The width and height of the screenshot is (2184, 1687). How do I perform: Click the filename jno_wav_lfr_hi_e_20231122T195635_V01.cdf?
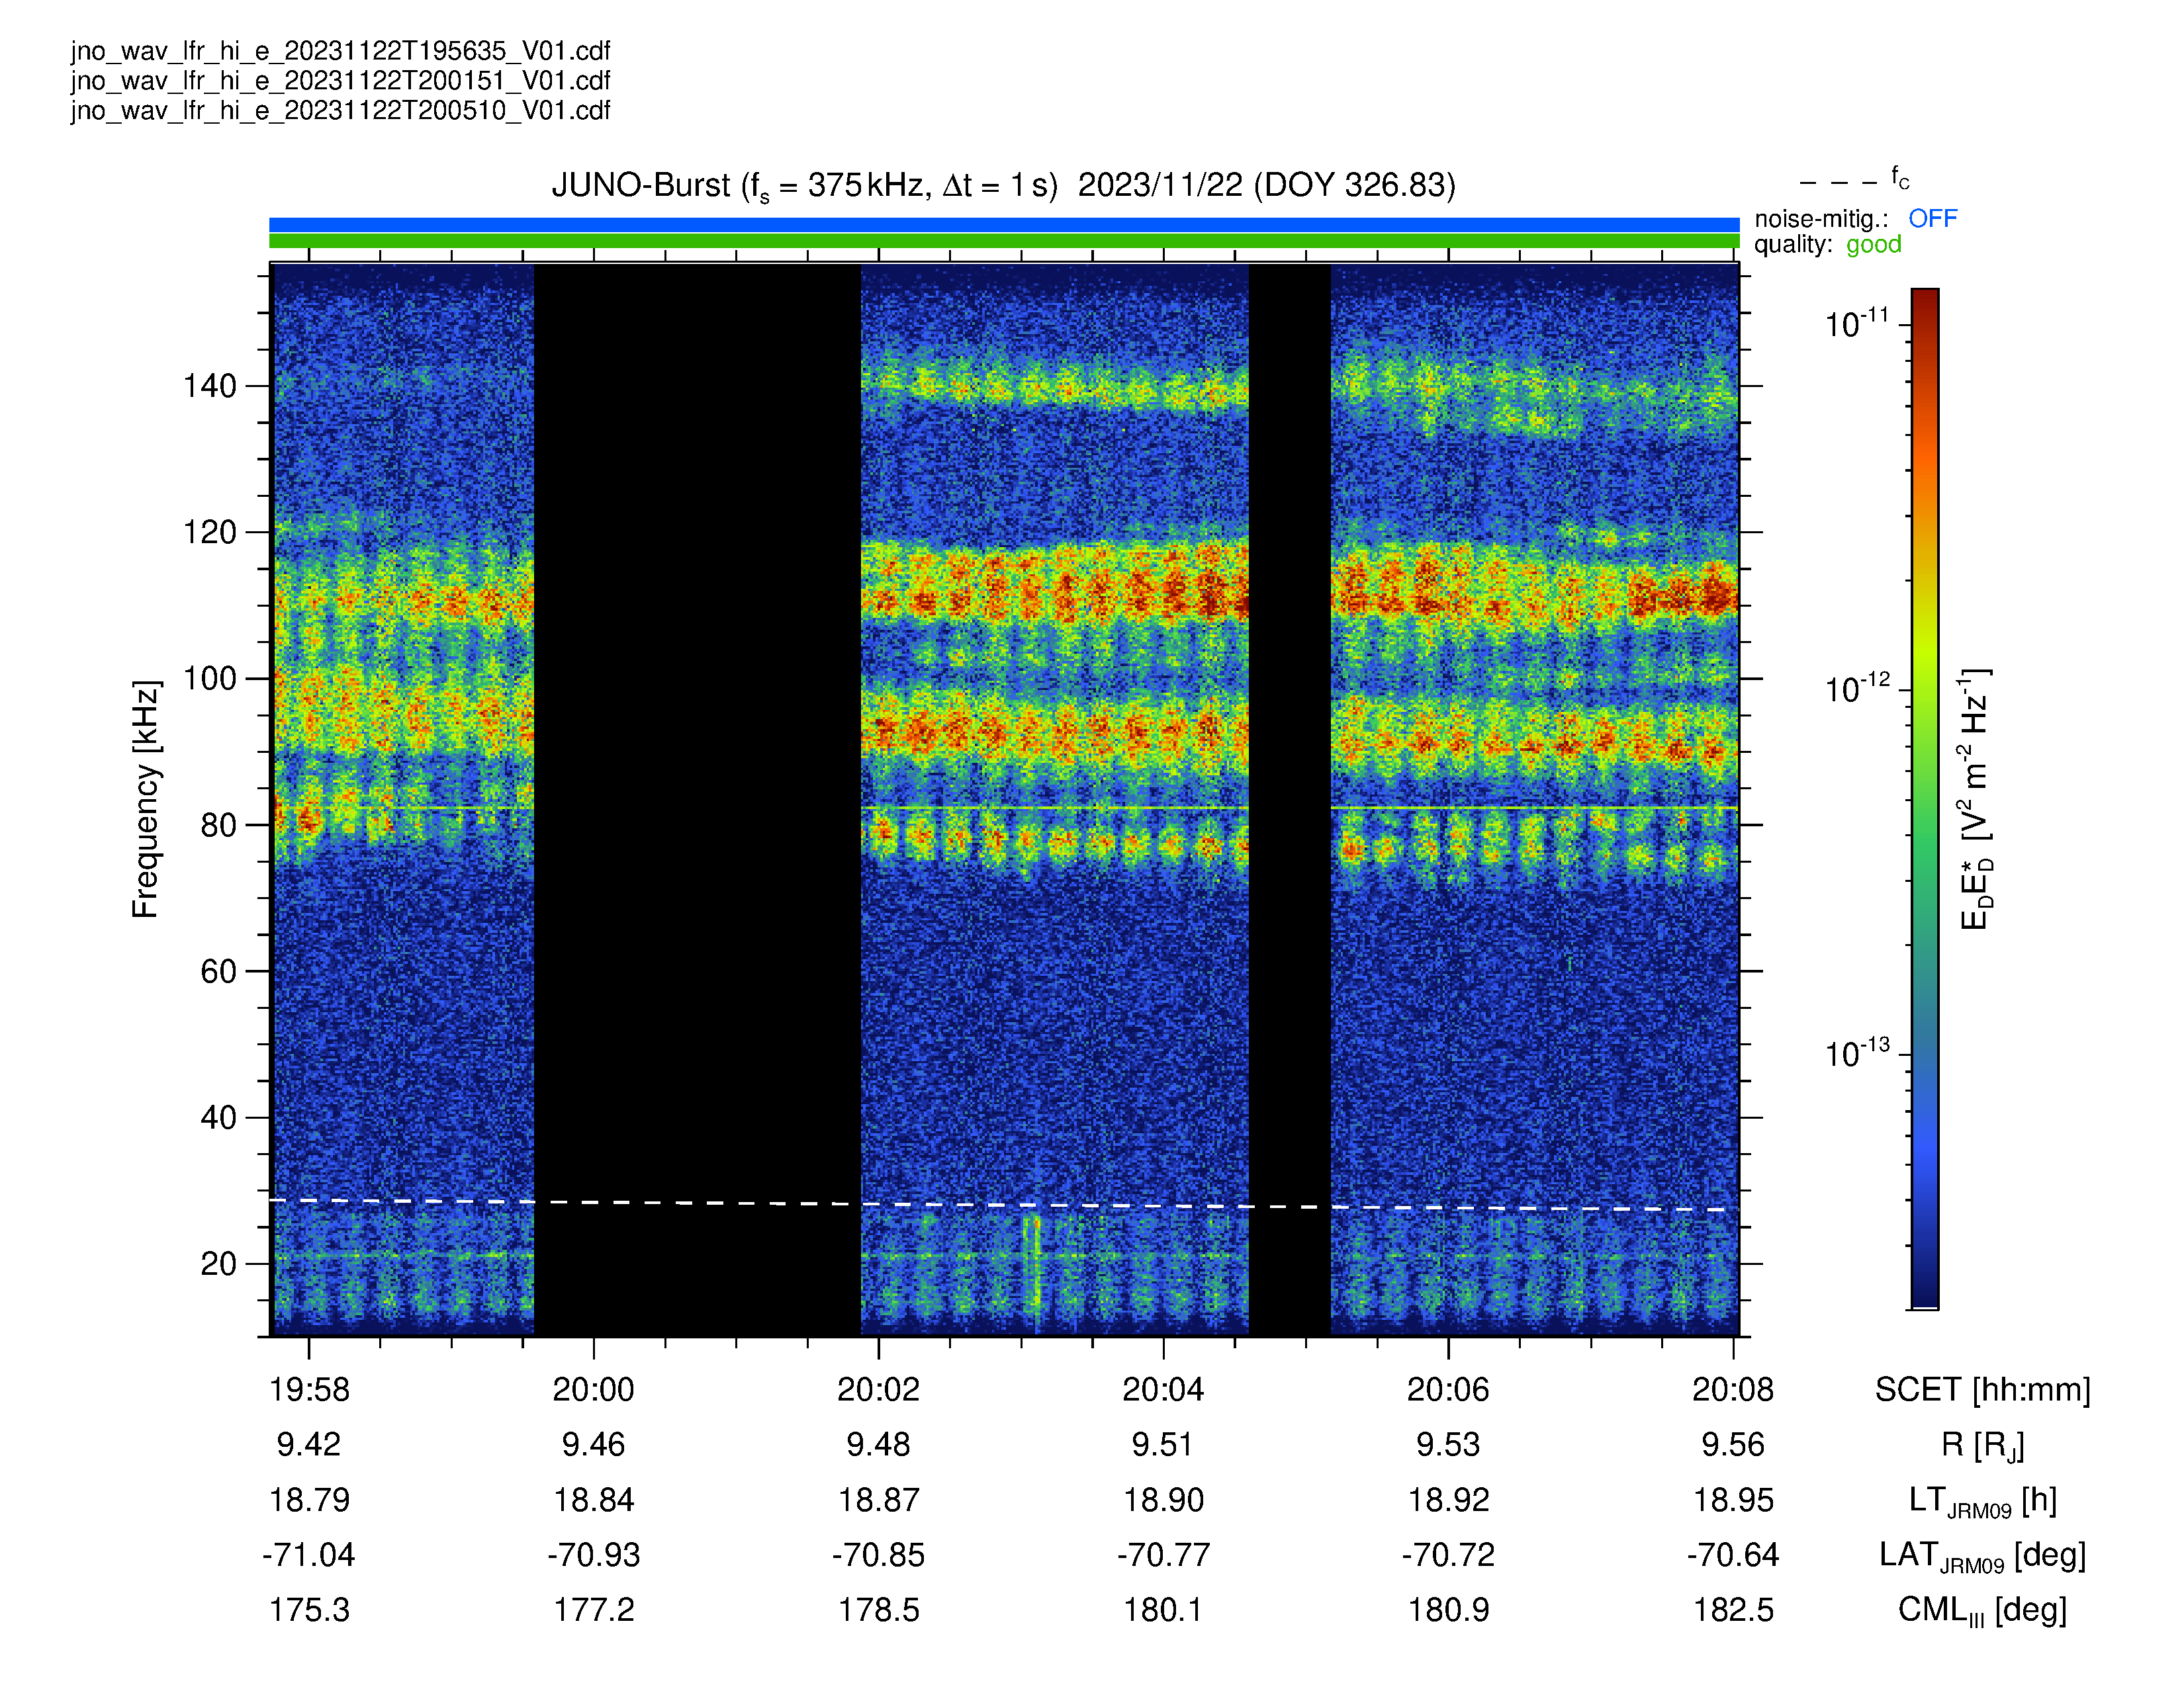tap(340, 51)
